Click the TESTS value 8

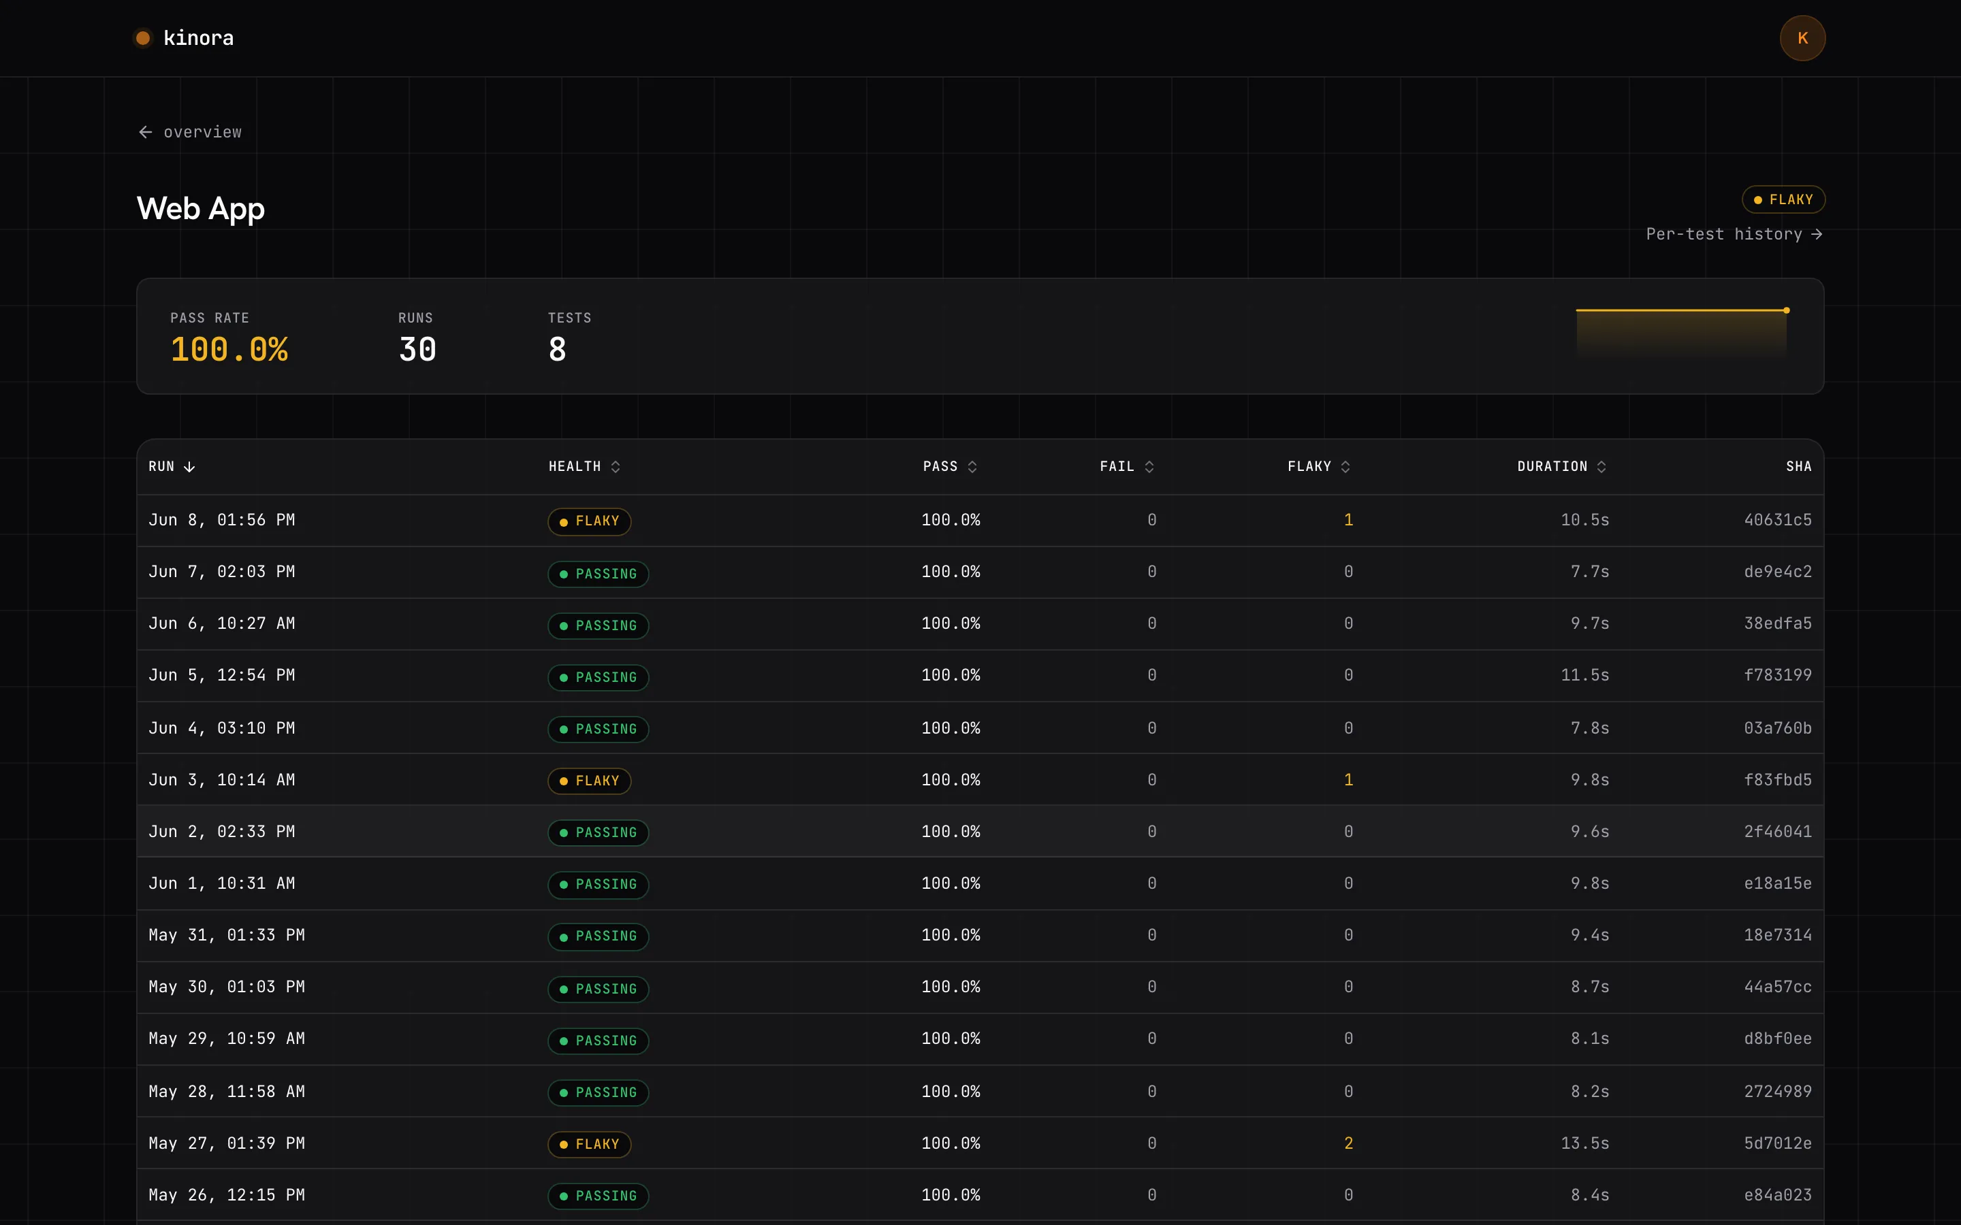pos(558,350)
